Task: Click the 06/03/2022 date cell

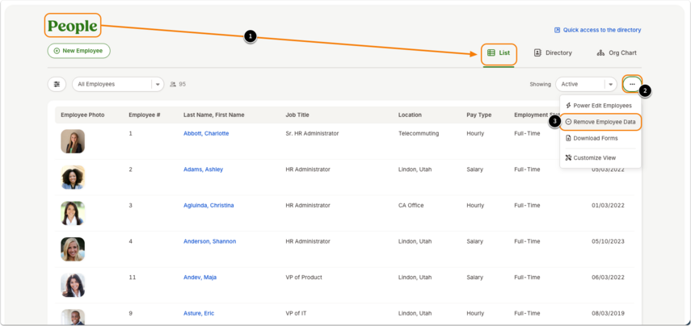Action: click(608, 278)
